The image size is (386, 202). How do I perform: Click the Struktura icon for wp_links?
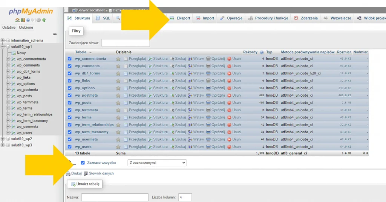(x=150, y=81)
